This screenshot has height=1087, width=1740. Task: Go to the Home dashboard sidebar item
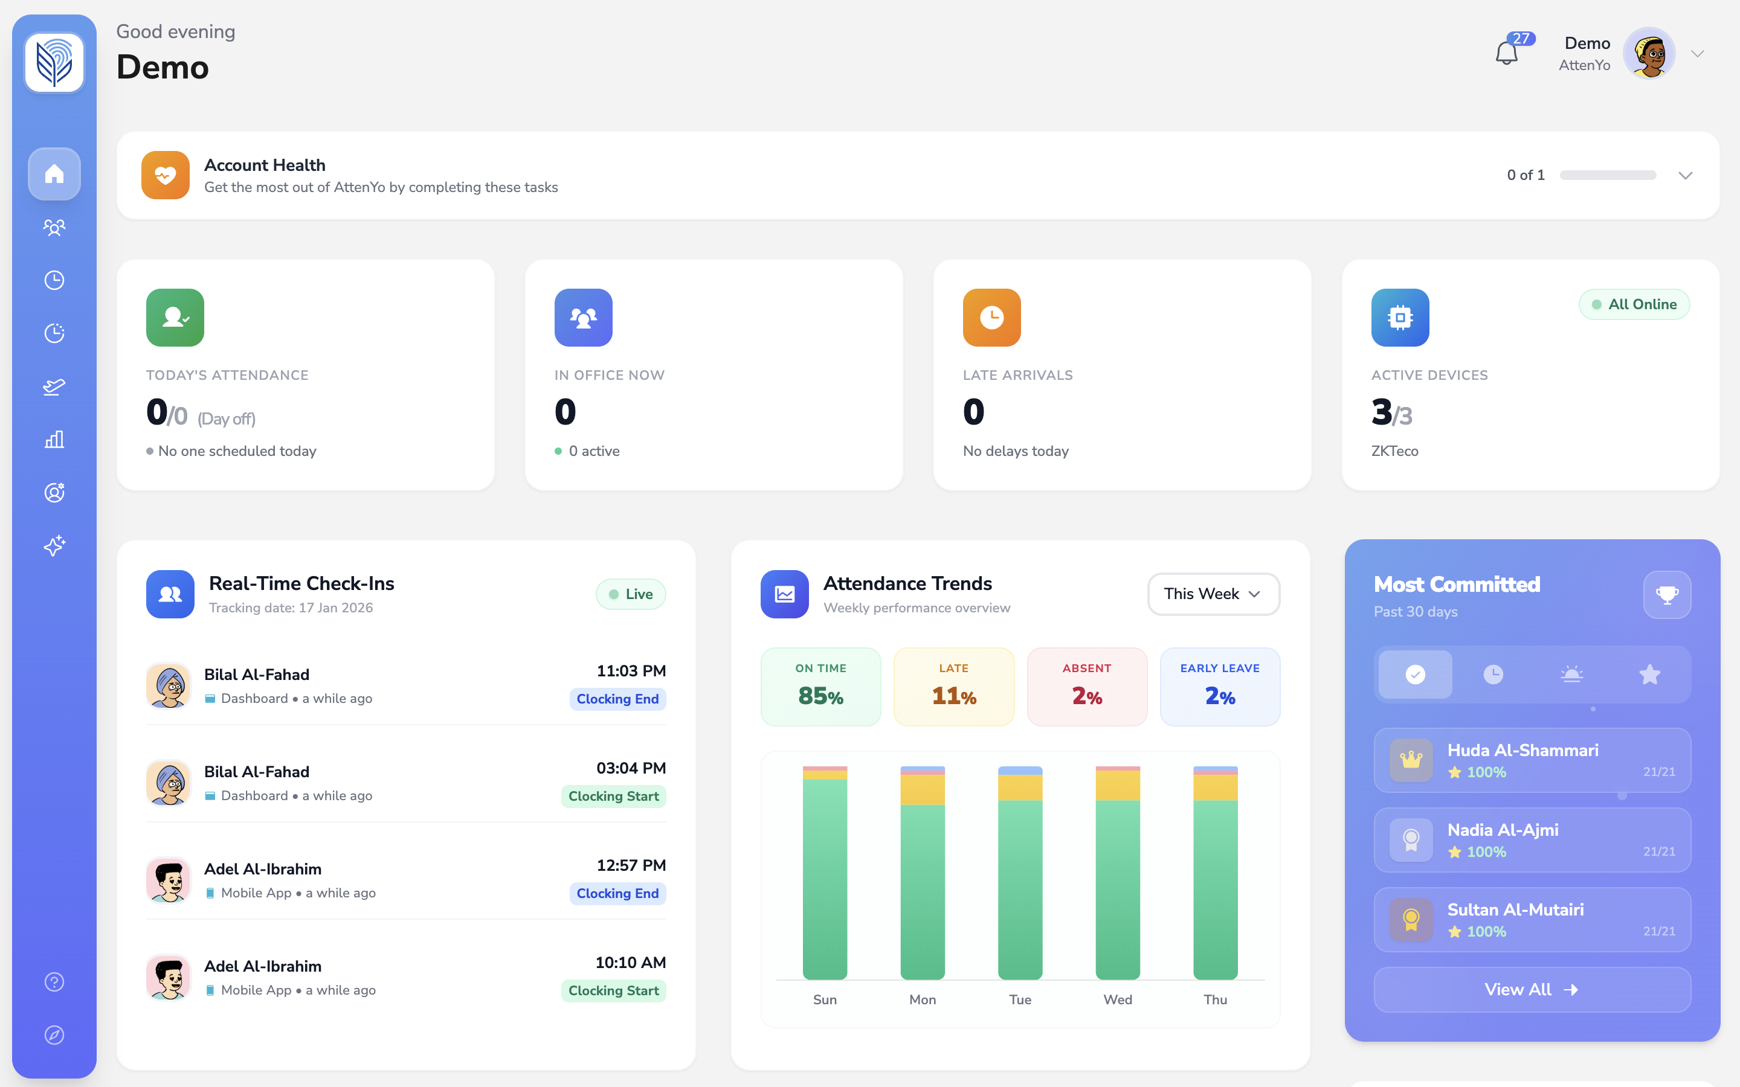(x=54, y=174)
